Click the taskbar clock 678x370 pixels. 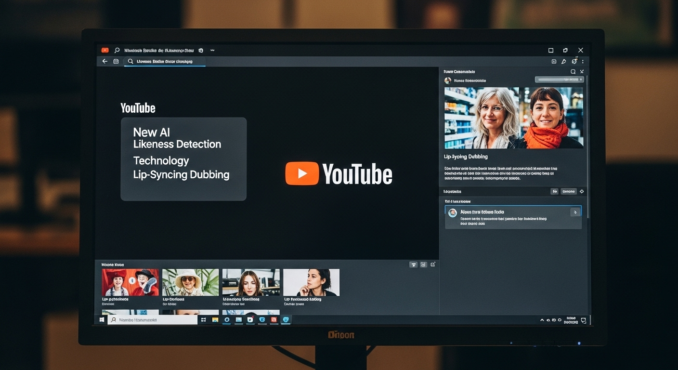click(571, 320)
